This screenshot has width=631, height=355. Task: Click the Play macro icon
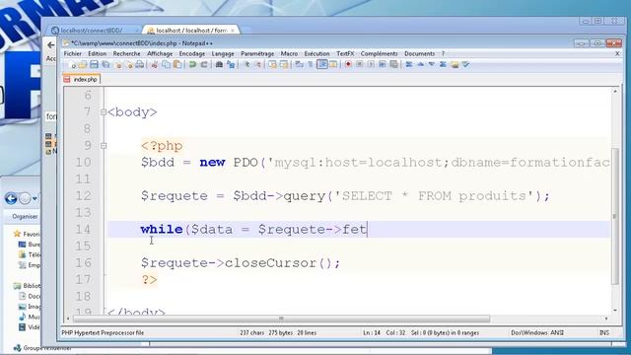[371, 64]
